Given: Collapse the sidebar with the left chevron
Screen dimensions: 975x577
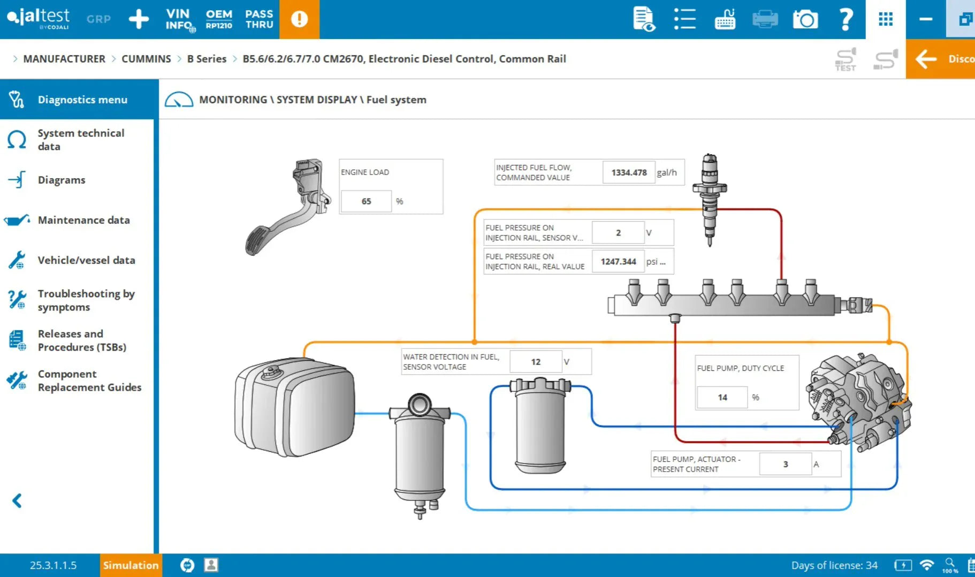Looking at the screenshot, I should [x=17, y=500].
